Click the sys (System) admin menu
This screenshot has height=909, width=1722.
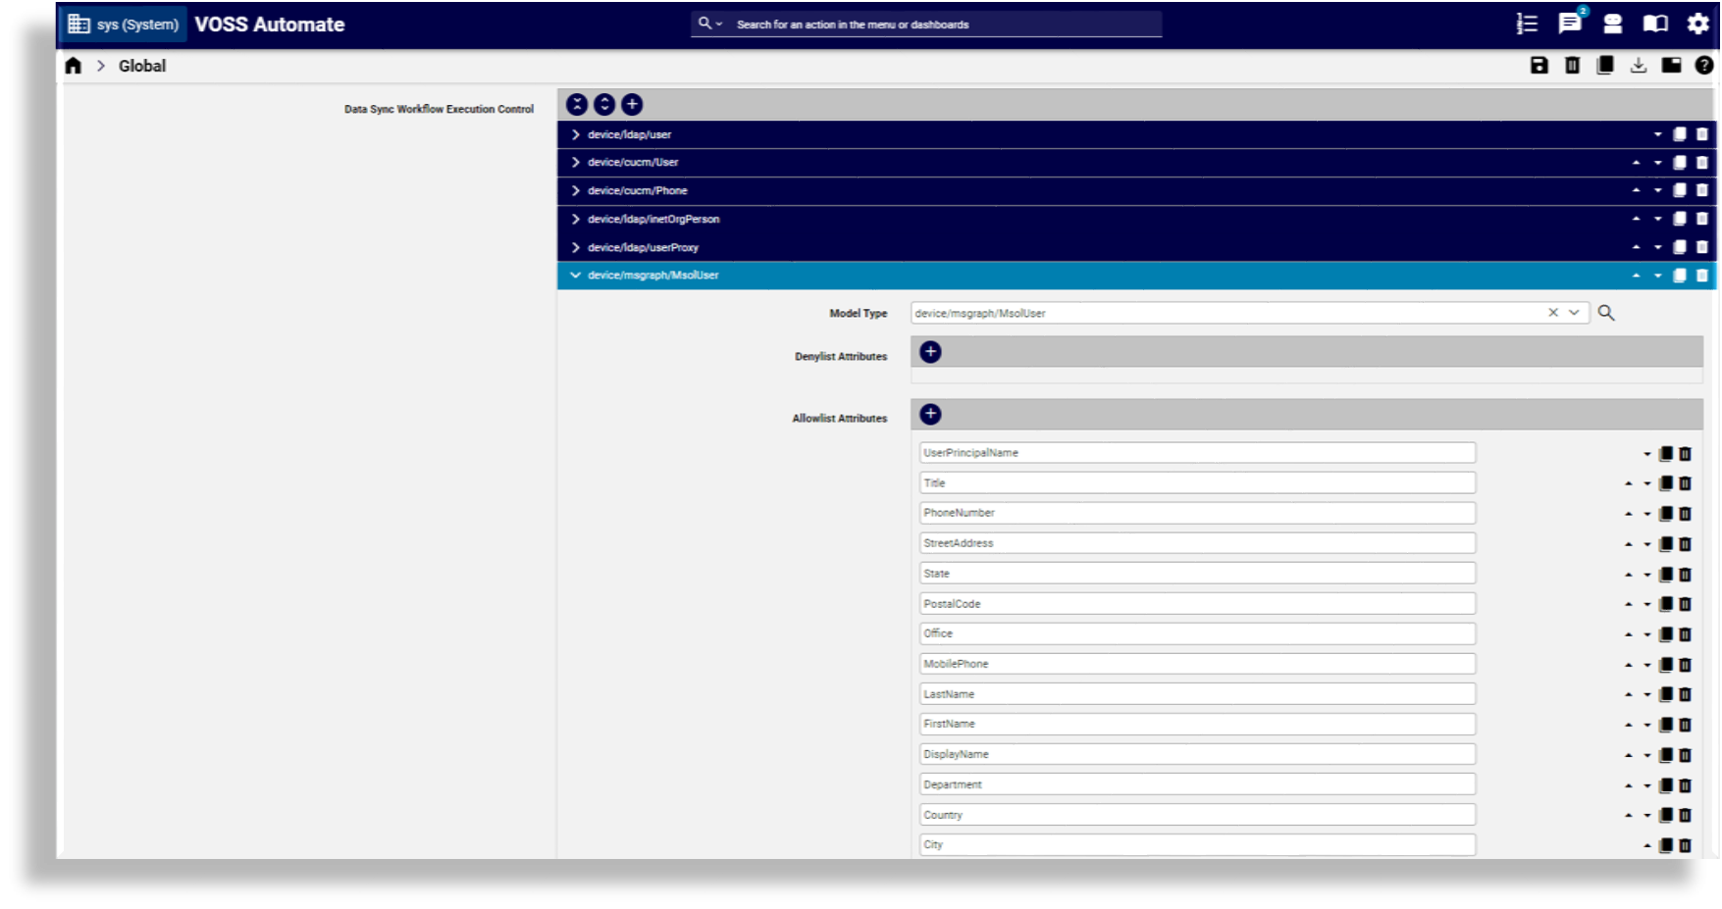click(x=123, y=23)
